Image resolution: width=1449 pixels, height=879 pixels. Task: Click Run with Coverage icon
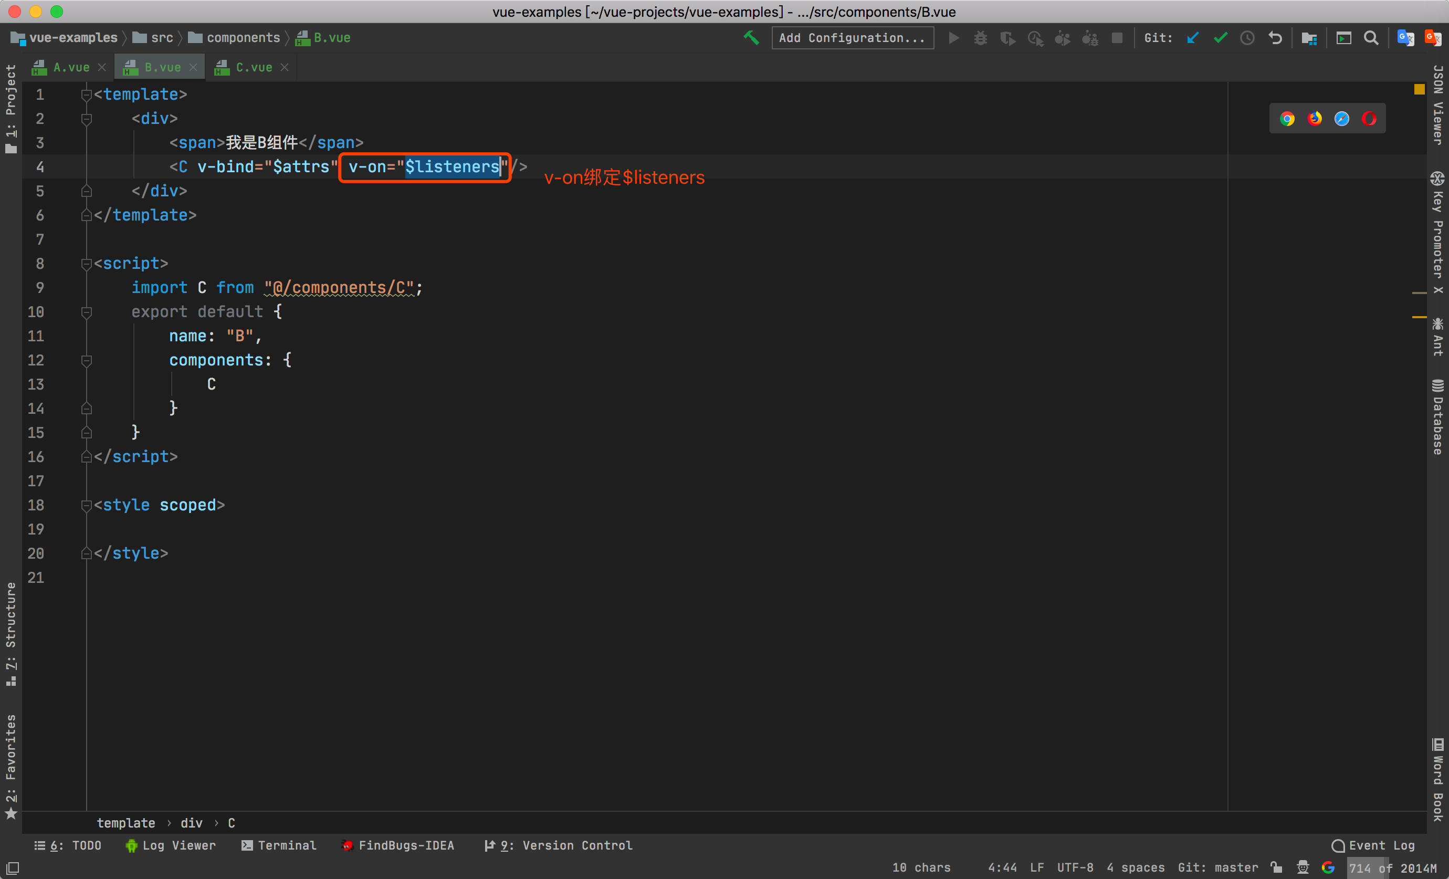pos(1007,38)
